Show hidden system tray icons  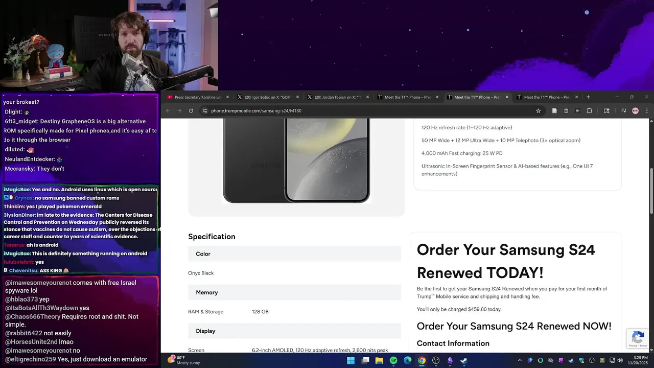tap(520, 360)
